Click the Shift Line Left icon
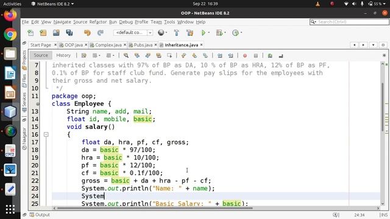The width and height of the screenshot is (390, 219). point(220,55)
